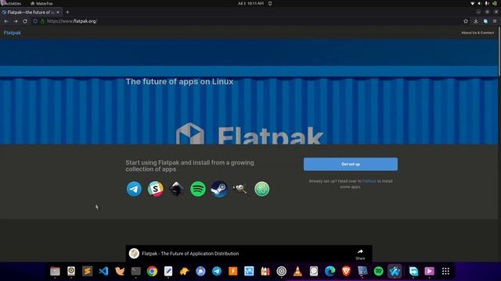Open the tracking protection shield icon
This screenshot has width=501, height=281.
point(35,21)
